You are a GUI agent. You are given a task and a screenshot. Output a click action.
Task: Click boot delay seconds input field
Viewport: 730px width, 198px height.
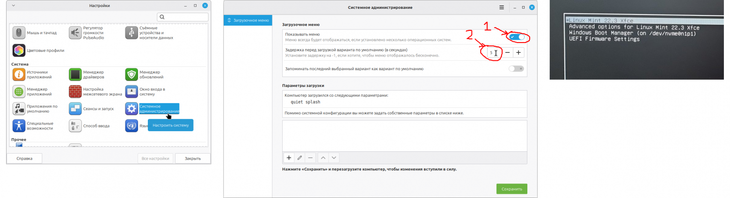pyautogui.click(x=494, y=53)
